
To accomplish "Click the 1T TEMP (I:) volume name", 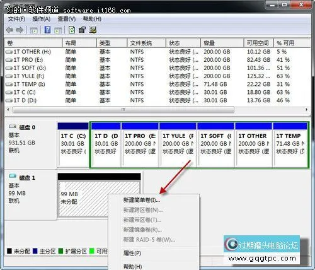I will click(29, 85).
